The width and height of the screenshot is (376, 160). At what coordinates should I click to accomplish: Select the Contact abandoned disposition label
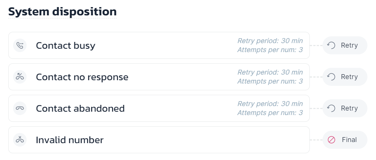pos(80,108)
